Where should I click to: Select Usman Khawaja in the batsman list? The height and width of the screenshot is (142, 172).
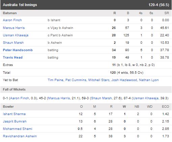[16, 35]
